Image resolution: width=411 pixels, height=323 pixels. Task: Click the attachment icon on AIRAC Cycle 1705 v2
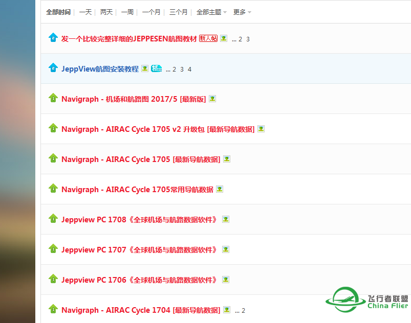coord(261,128)
